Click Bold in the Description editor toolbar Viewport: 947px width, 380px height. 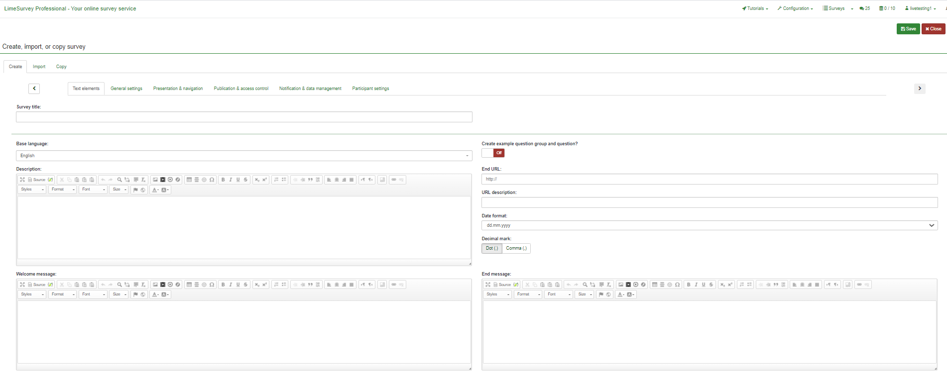coord(223,180)
